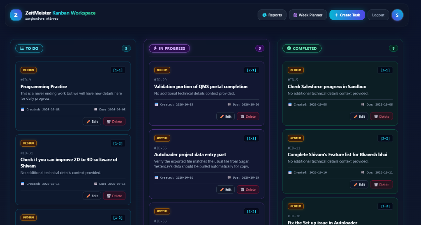Click Created date on Programming Practice card
The height and width of the screenshot is (225, 421).
tap(40, 109)
